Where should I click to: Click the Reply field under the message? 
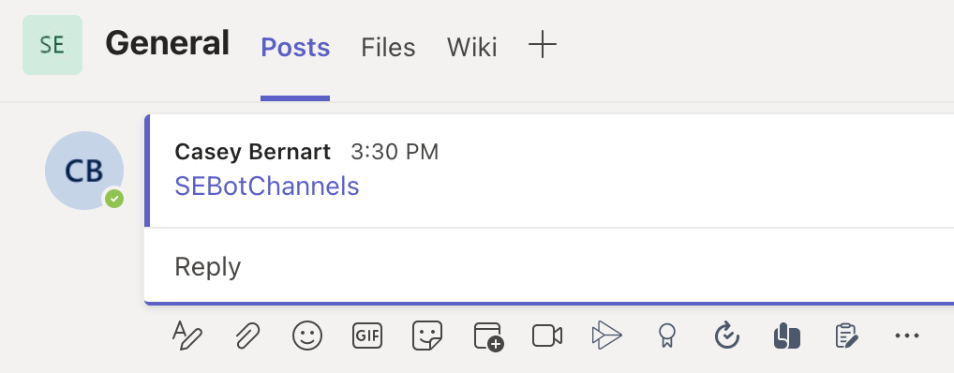tap(549, 266)
